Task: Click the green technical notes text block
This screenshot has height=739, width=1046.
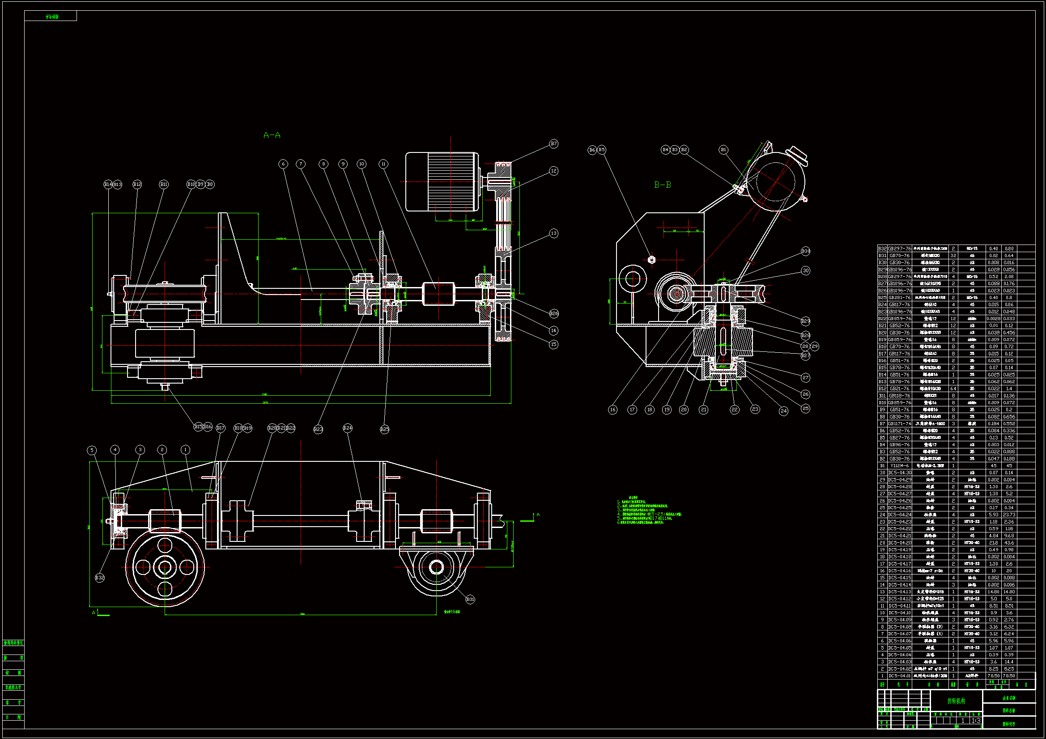Action: click(649, 510)
